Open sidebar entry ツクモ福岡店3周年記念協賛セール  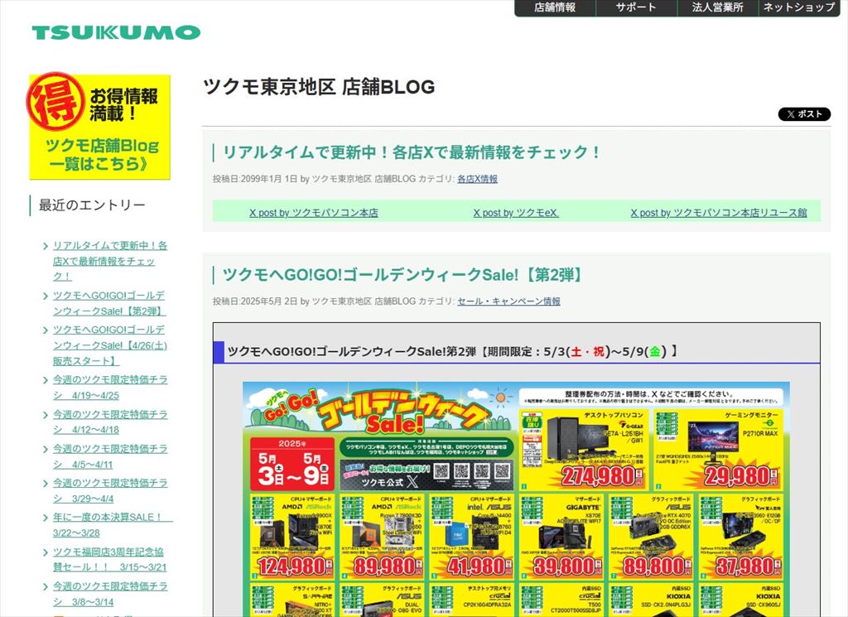110,559
